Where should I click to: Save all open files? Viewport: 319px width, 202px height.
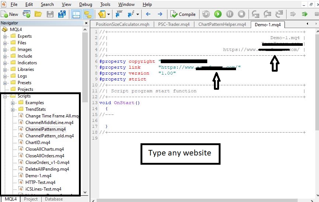coord(62,14)
